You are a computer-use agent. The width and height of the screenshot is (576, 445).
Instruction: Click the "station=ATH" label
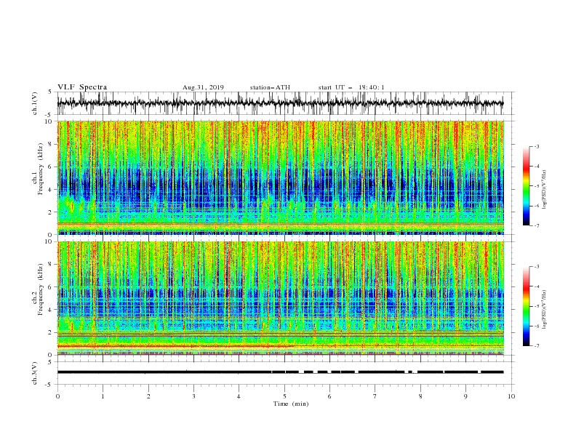click(x=270, y=87)
